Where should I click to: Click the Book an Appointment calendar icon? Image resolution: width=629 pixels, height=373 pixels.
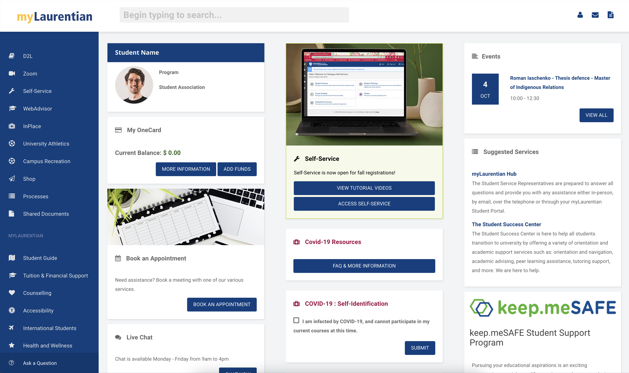(x=118, y=258)
